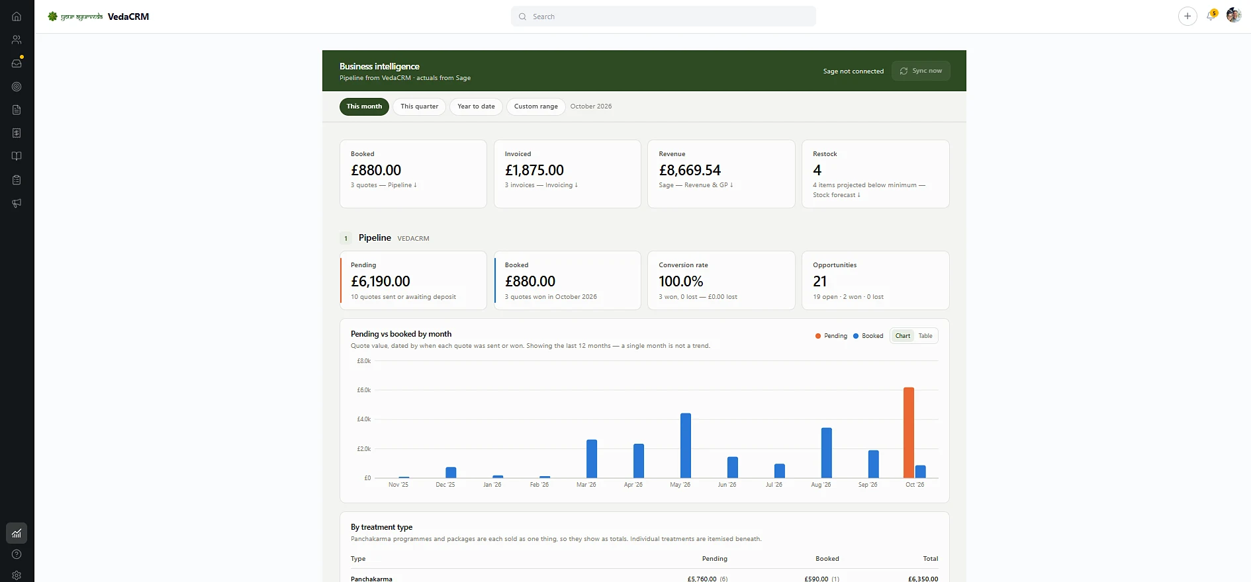This screenshot has width=1251, height=582.
Task: Click the Opportunities 21 card
Action: (x=875, y=280)
